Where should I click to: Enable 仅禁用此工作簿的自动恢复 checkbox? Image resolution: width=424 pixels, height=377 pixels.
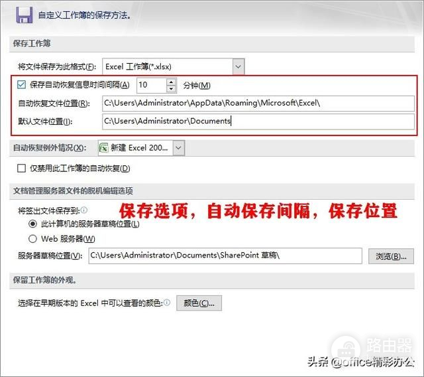(x=23, y=169)
